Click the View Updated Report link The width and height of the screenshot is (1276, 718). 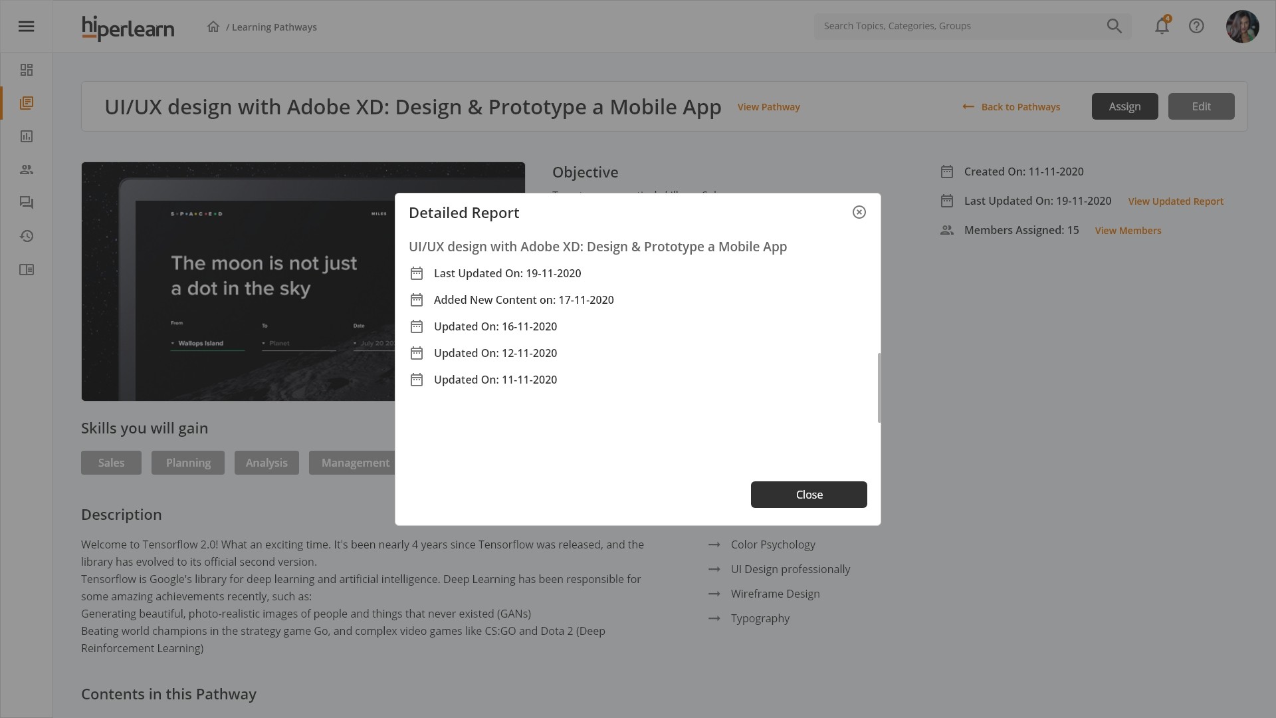[1175, 201]
